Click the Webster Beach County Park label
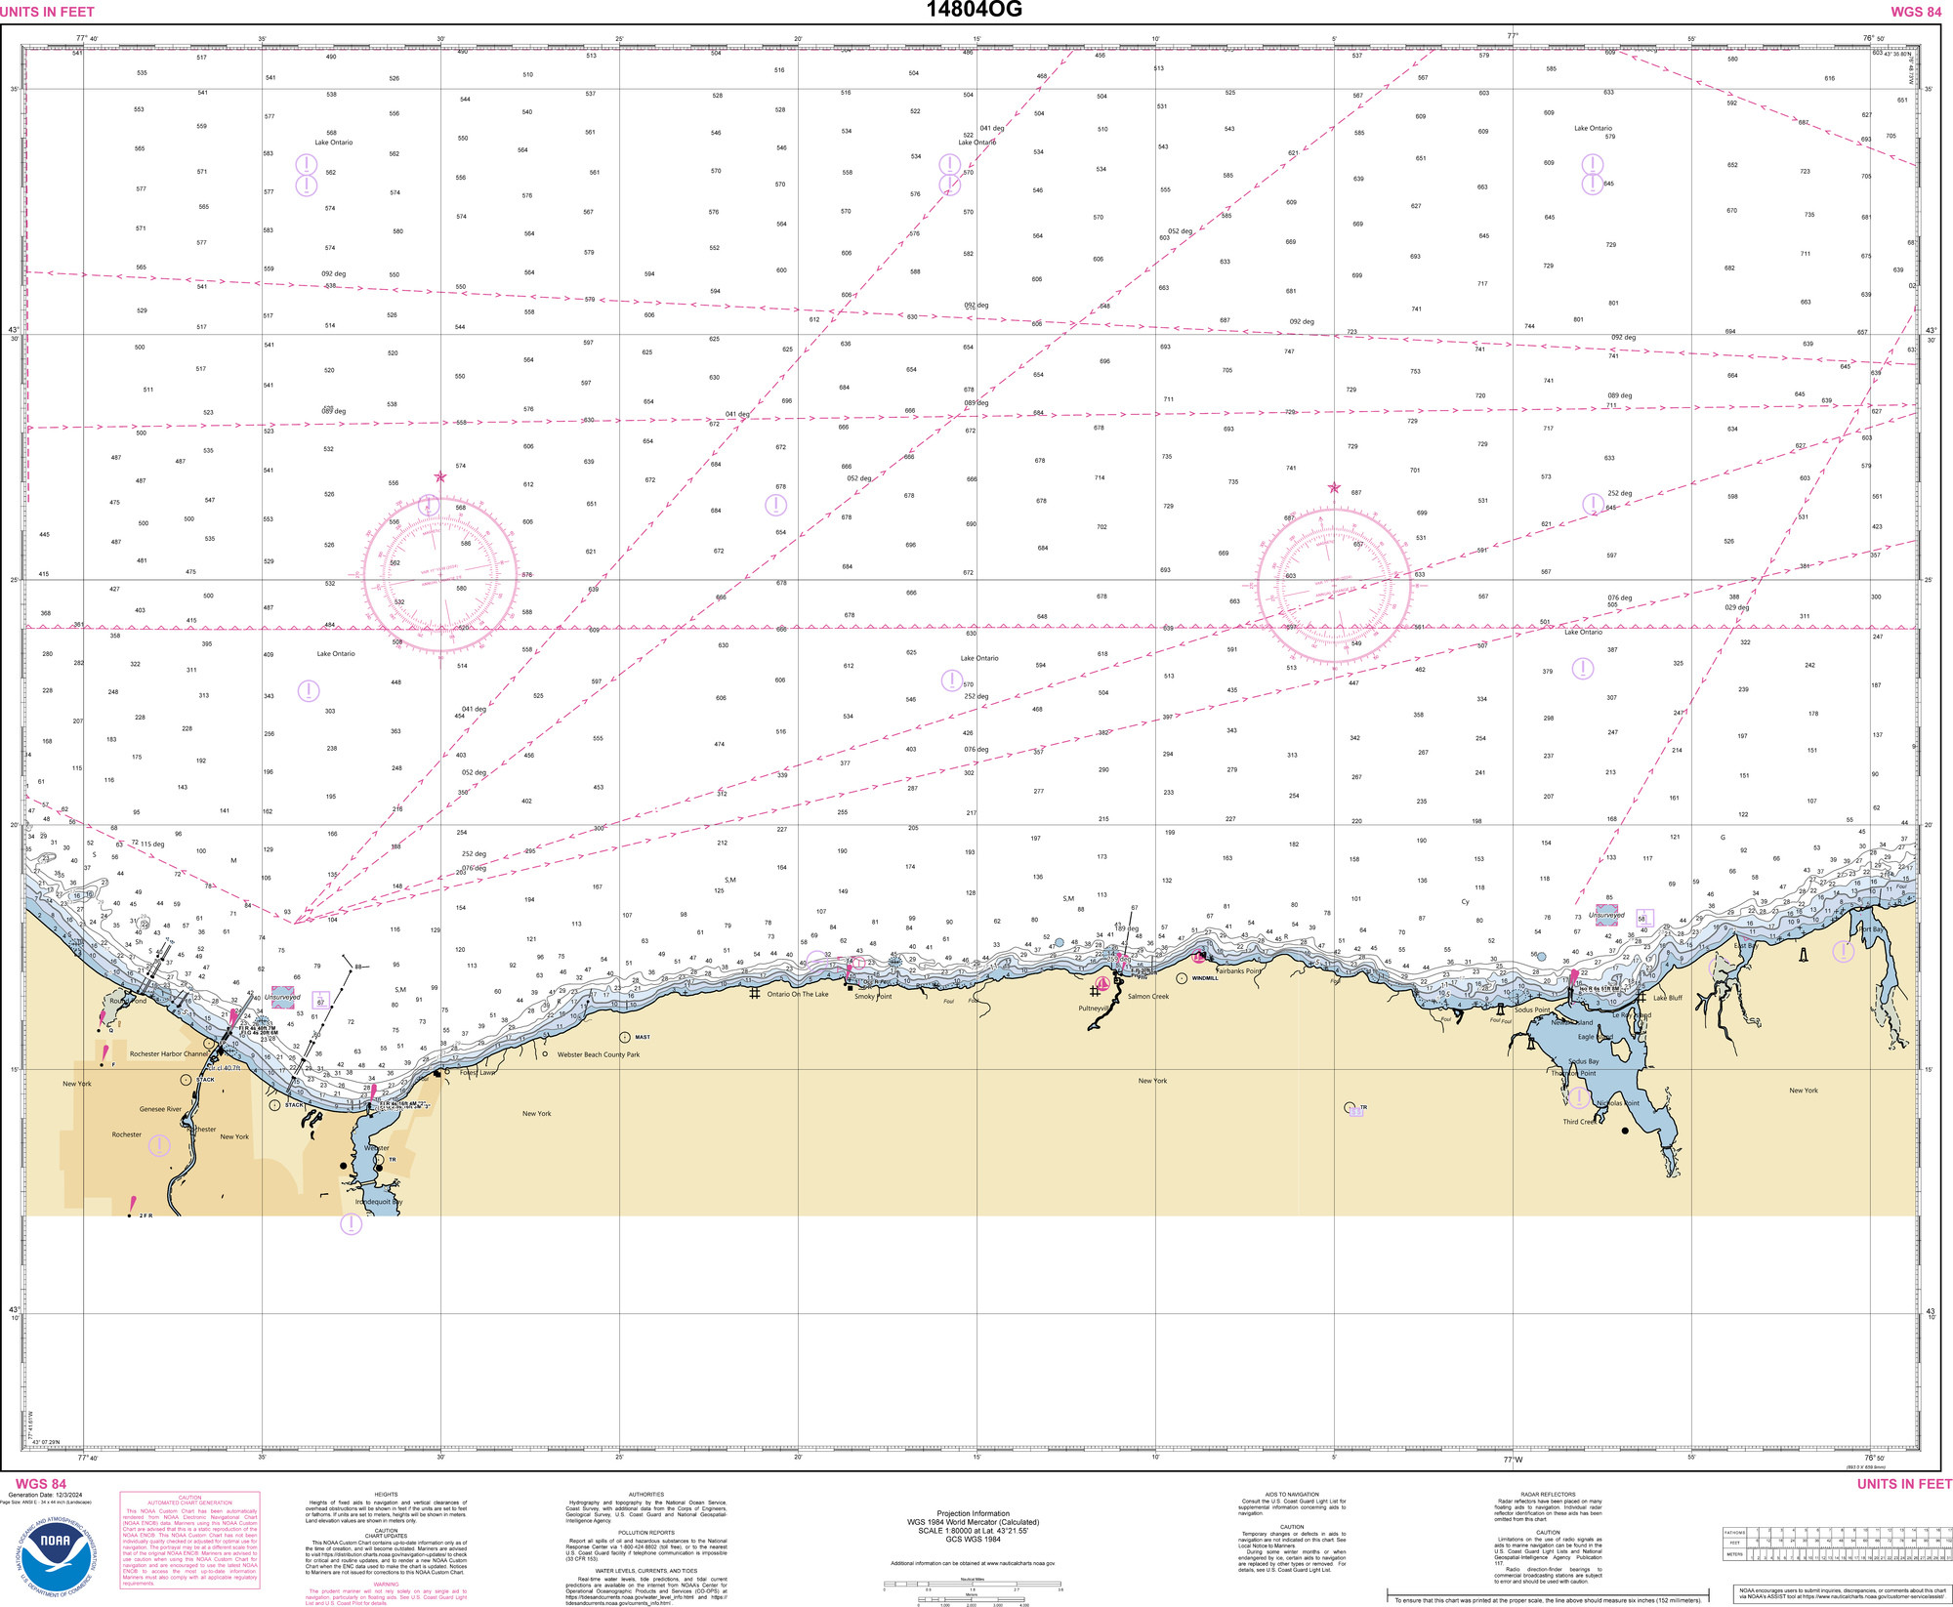Viewport: 1953px width, 1607px height. tap(599, 1054)
